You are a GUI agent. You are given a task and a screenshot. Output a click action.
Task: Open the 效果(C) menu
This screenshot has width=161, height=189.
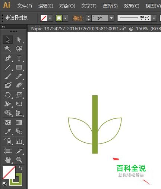132,6
